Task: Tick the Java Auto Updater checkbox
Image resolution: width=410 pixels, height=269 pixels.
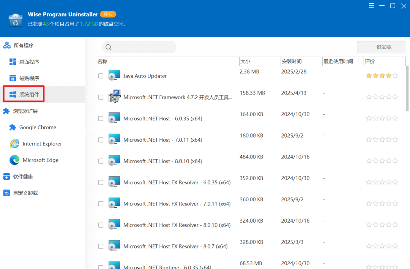Action: click(x=101, y=76)
